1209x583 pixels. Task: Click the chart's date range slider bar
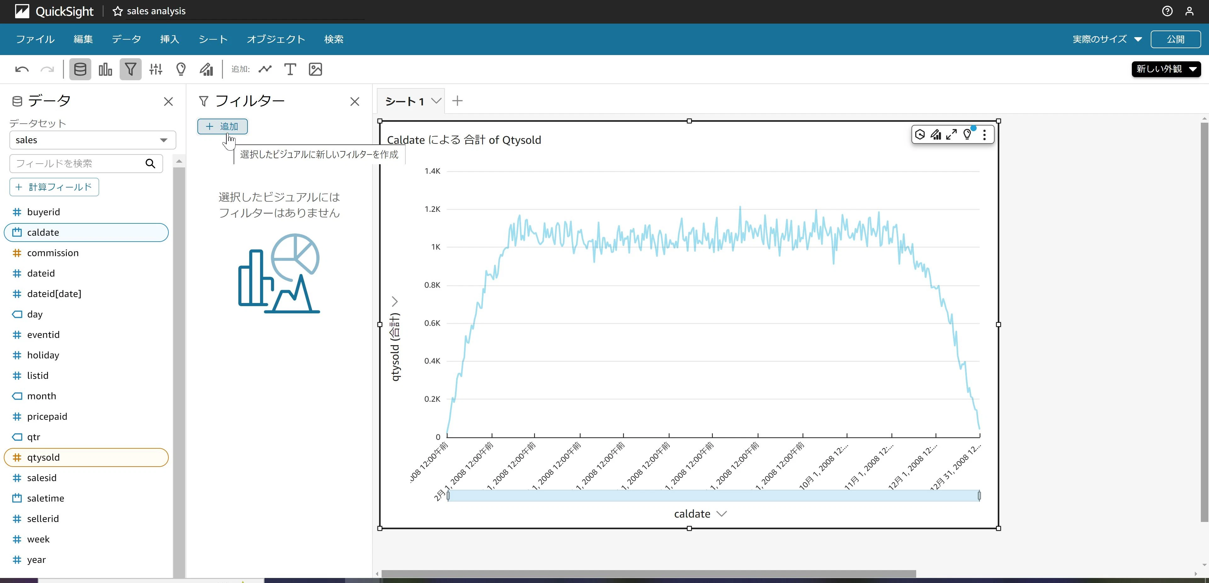(x=713, y=495)
